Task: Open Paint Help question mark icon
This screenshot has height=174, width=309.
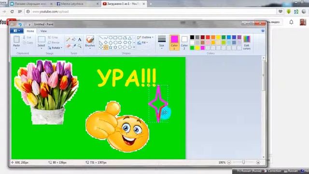Action: tap(263, 31)
